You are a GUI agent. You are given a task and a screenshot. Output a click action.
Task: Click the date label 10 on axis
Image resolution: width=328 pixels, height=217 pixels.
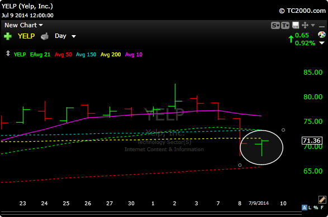(283, 203)
